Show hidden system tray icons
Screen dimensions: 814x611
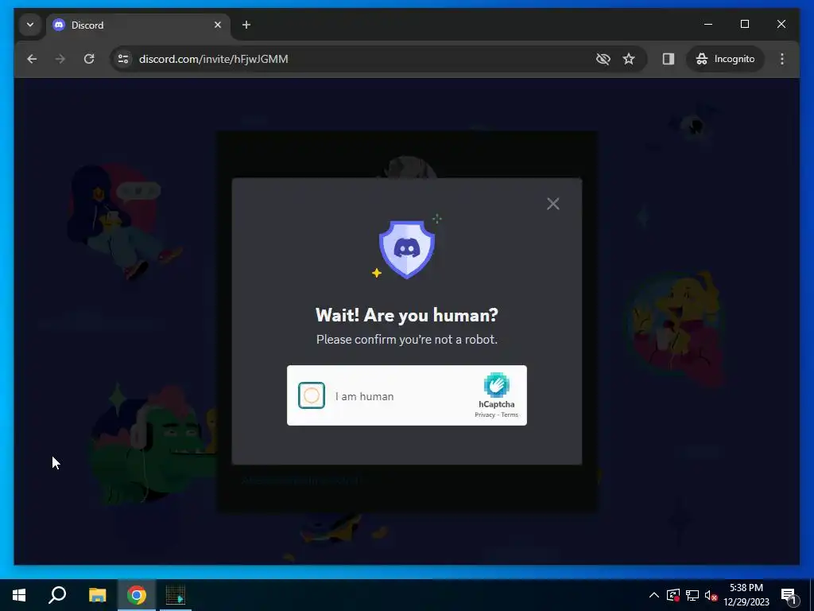pos(654,595)
